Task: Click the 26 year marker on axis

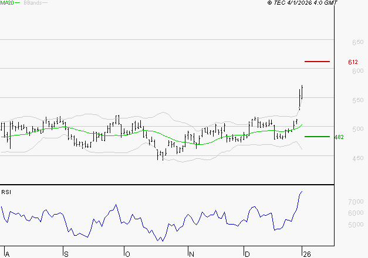Action: [x=306, y=253]
